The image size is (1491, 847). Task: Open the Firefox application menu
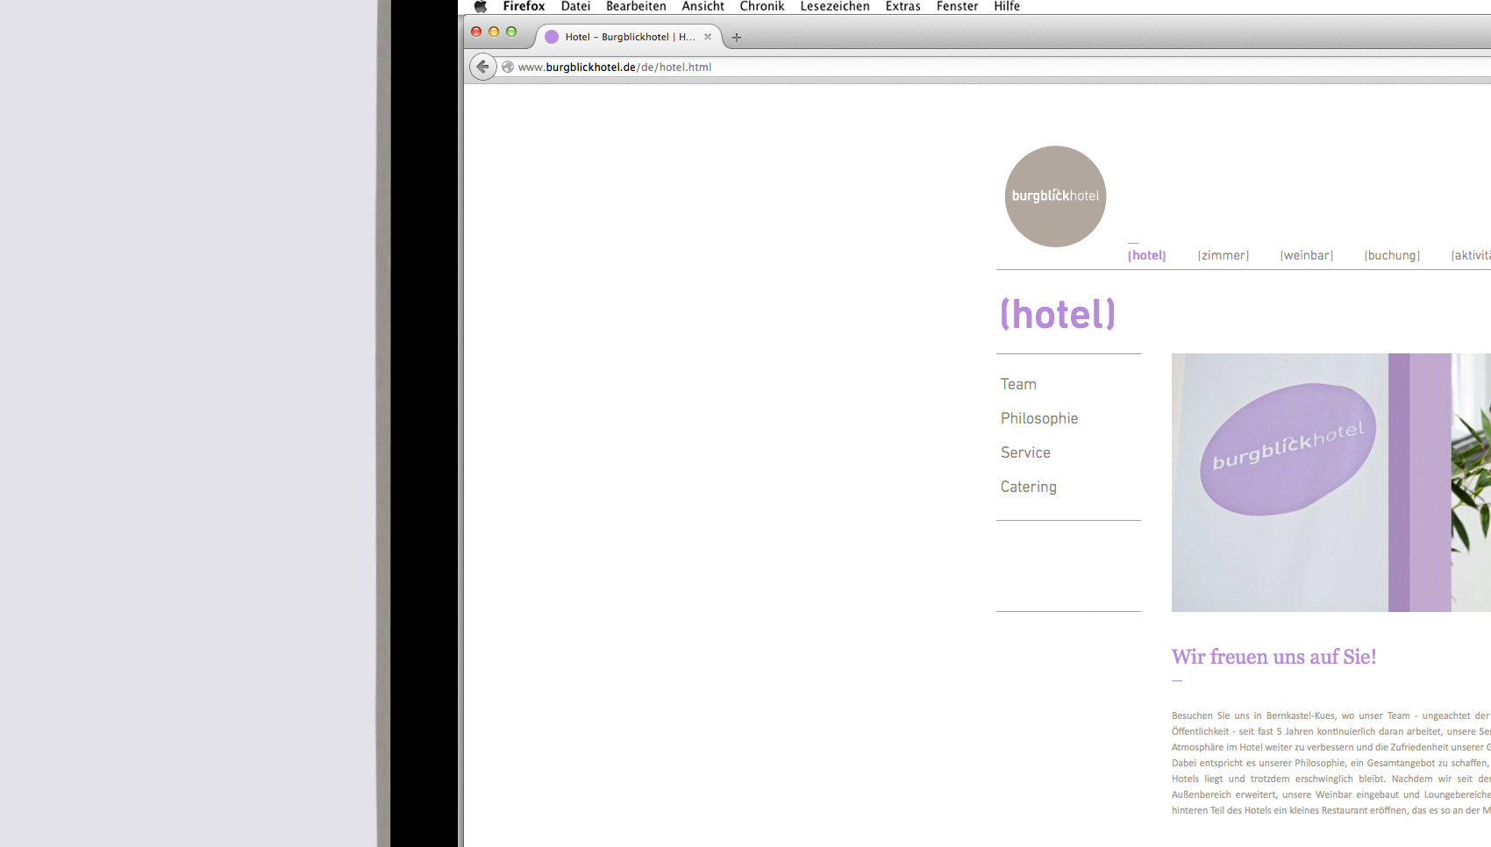[x=524, y=7]
